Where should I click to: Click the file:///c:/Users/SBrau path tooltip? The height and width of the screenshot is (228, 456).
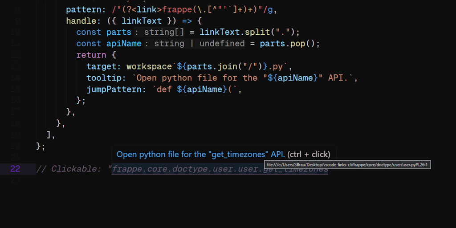click(x=347, y=165)
